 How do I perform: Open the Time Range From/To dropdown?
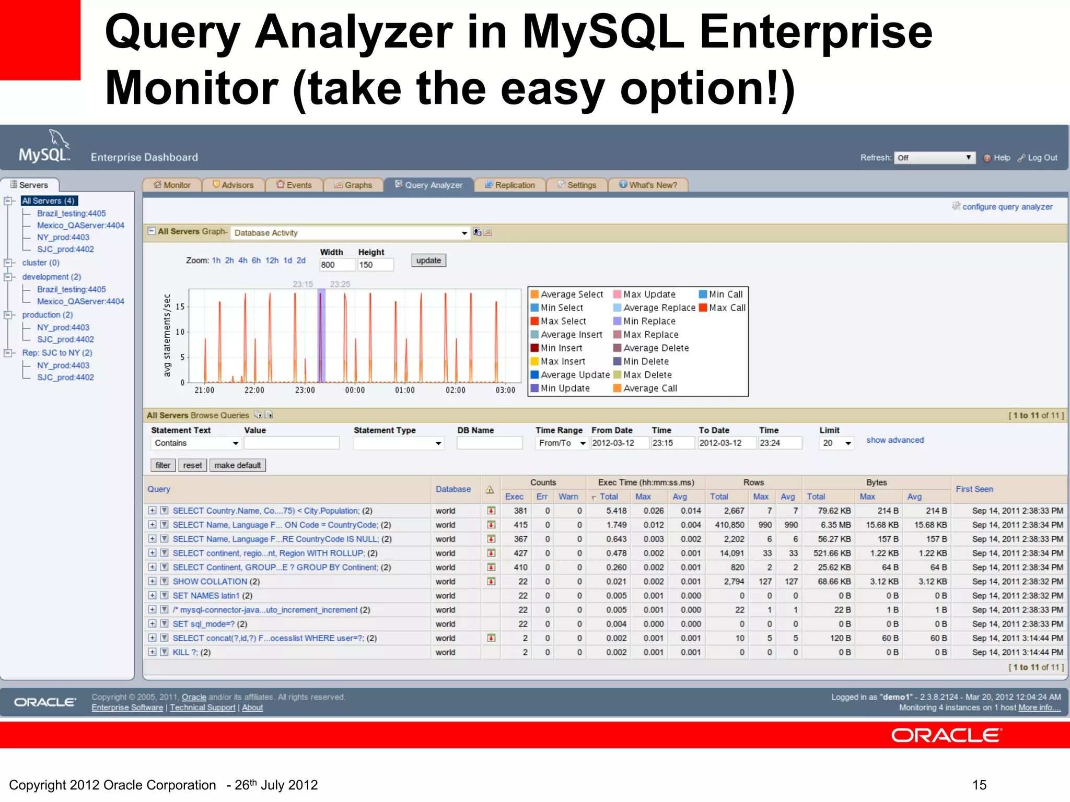(562, 443)
